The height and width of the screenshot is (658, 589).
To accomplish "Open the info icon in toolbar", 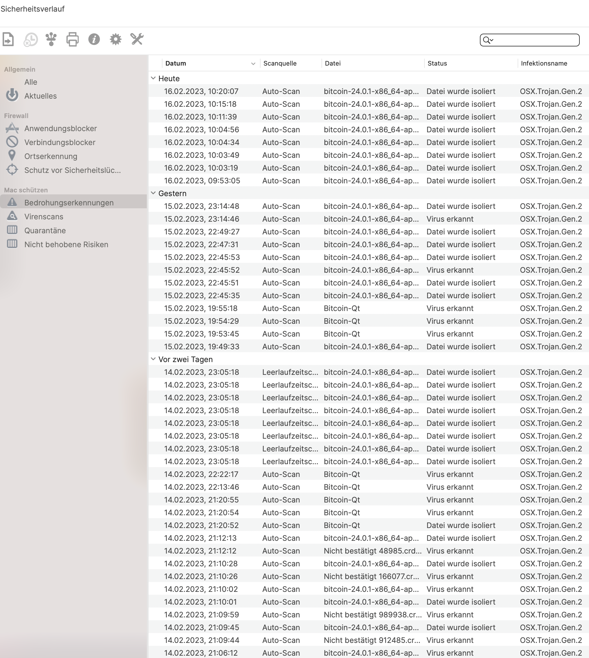I will [94, 39].
